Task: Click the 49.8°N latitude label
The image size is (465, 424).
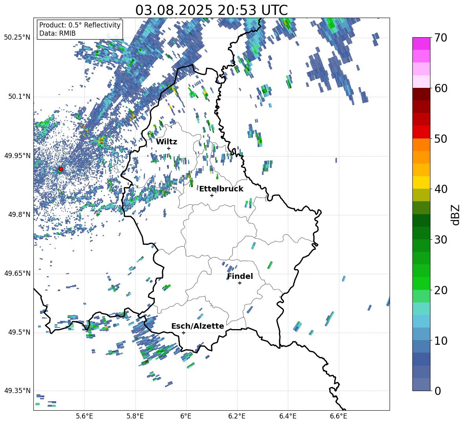Action: [x=19, y=215]
